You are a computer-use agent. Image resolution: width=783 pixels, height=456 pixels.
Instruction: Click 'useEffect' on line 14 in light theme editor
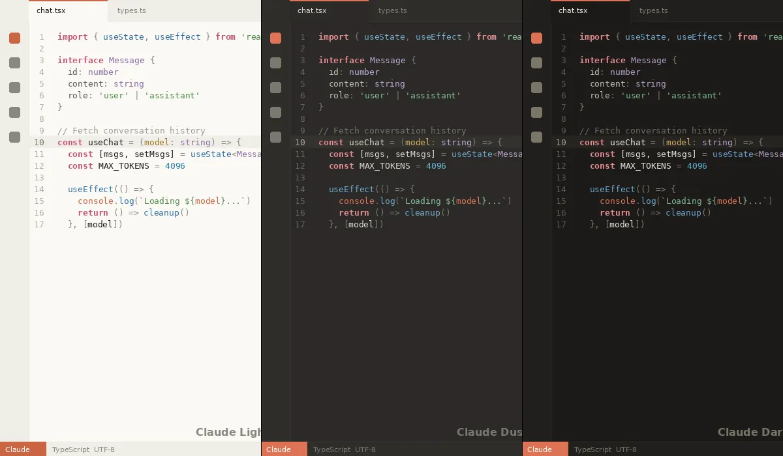(91, 189)
